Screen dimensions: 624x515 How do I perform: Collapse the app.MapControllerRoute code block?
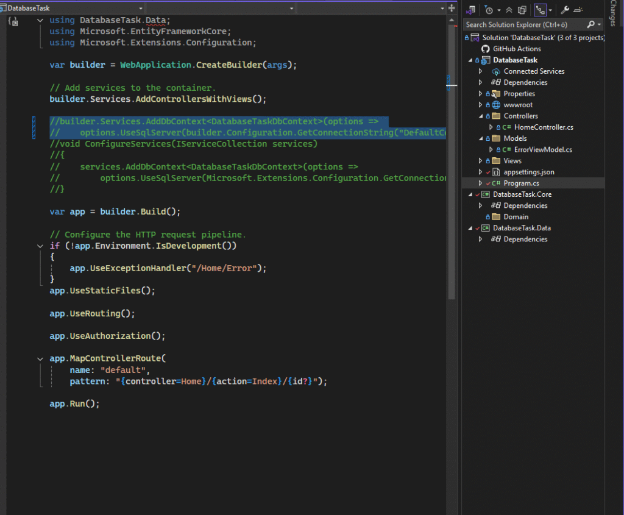tap(40, 359)
